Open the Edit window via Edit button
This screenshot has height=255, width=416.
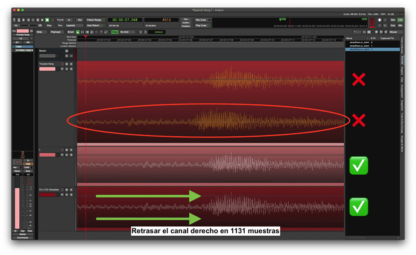(400, 20)
